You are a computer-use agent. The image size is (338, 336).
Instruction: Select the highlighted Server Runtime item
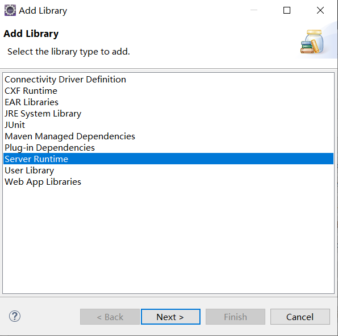click(x=168, y=159)
